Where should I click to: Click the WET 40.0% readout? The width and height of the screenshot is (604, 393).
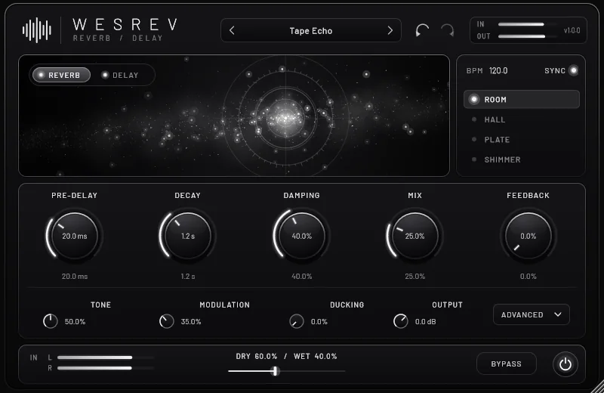click(315, 357)
